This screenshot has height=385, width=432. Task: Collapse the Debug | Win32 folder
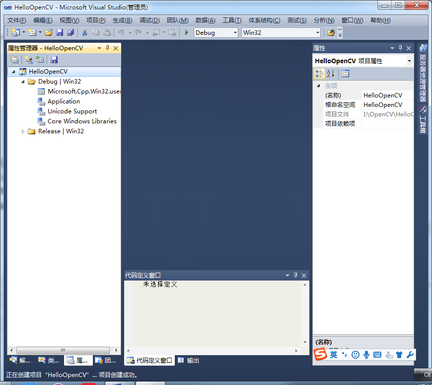23,82
